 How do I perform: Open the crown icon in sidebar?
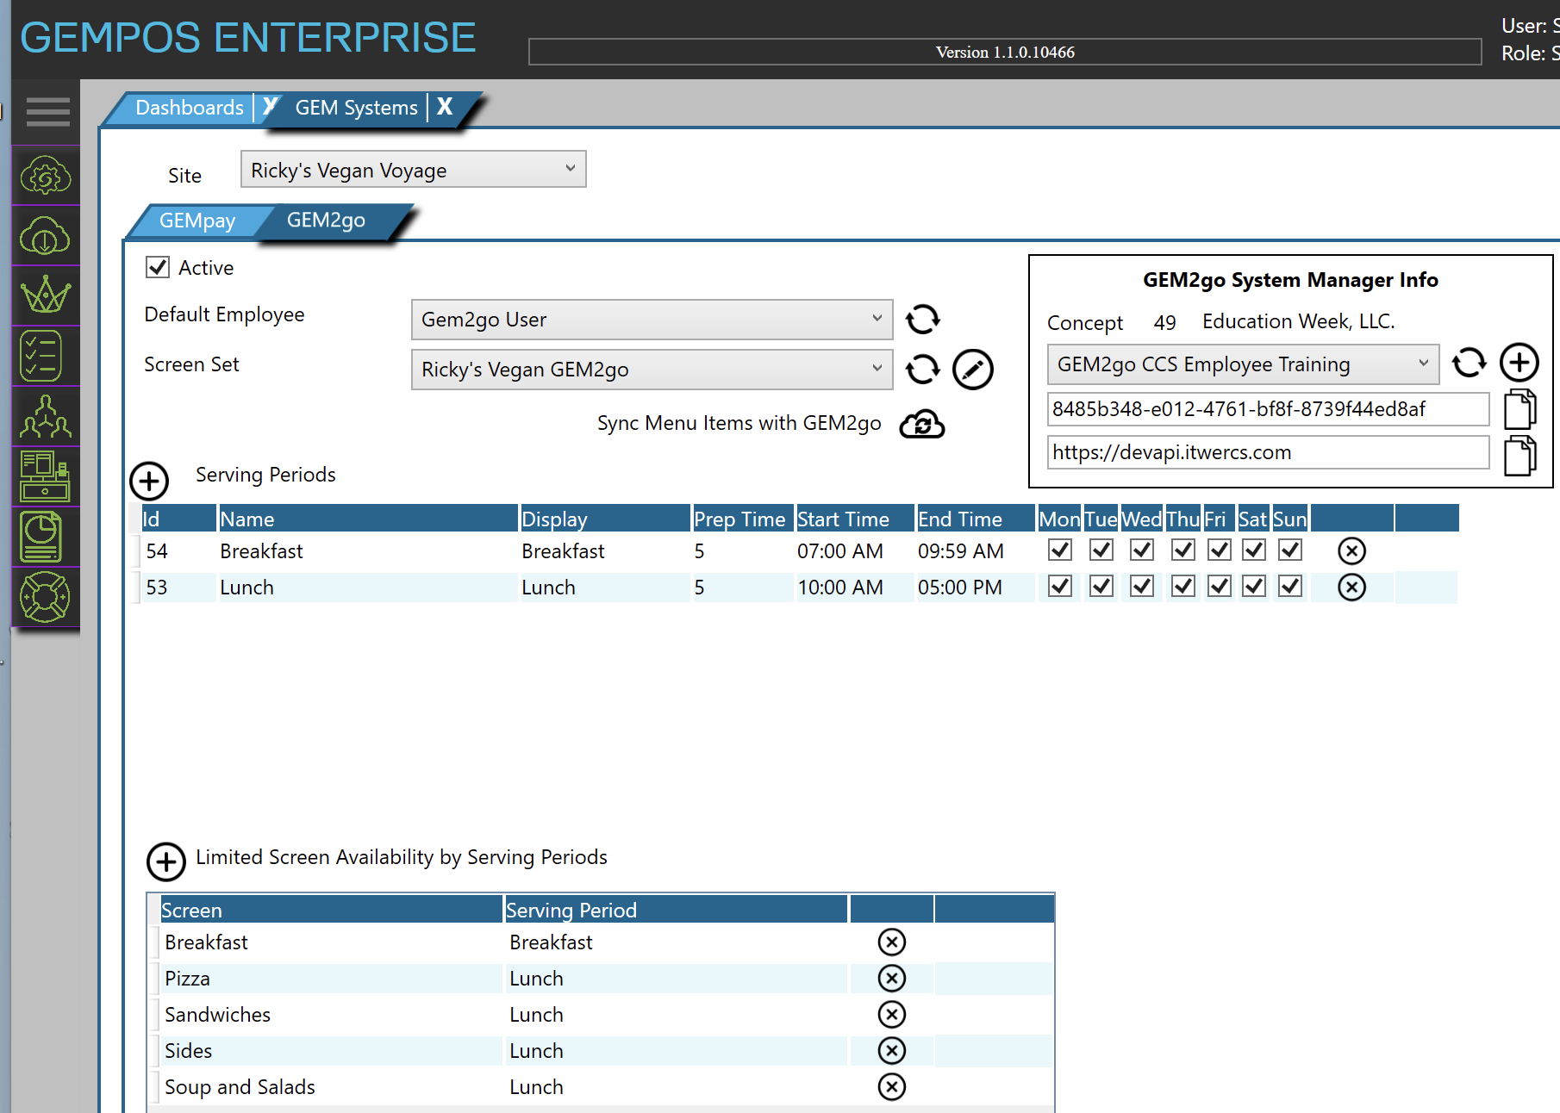46,295
